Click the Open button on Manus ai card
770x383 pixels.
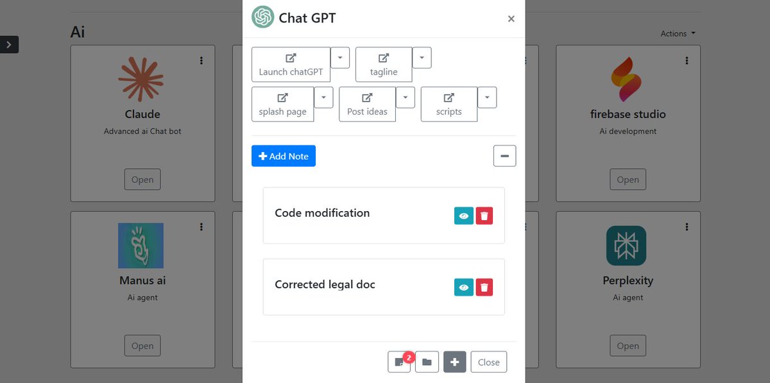pyautogui.click(x=142, y=346)
